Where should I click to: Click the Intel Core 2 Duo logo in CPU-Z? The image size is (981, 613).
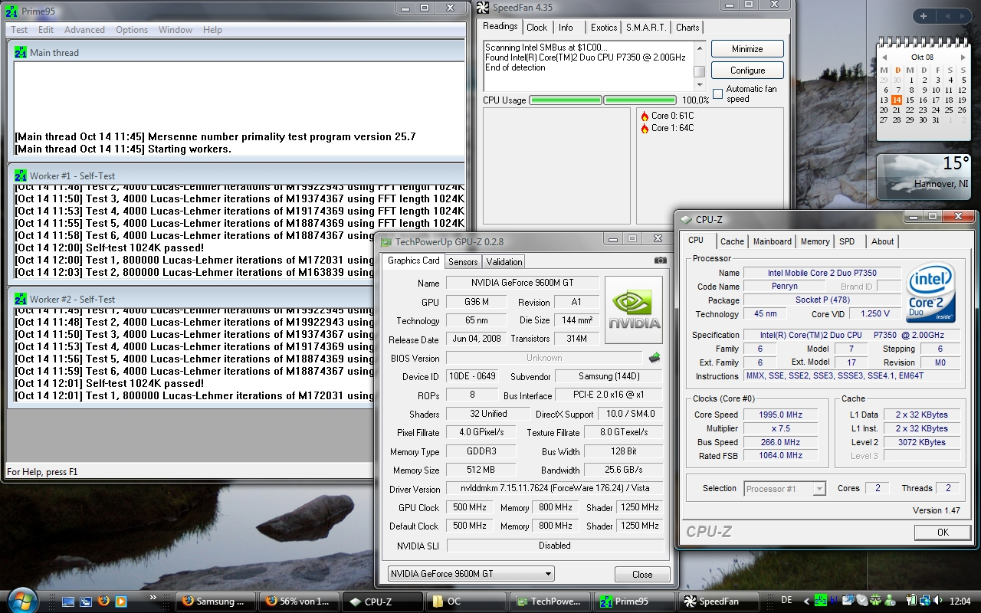(930, 293)
